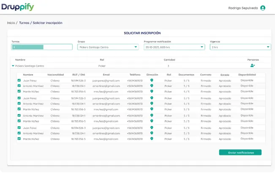
Task: Click the Estado column header
Action: coord(225,75)
